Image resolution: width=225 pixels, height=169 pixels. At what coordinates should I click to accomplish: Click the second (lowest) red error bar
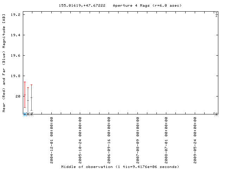tap(28, 100)
